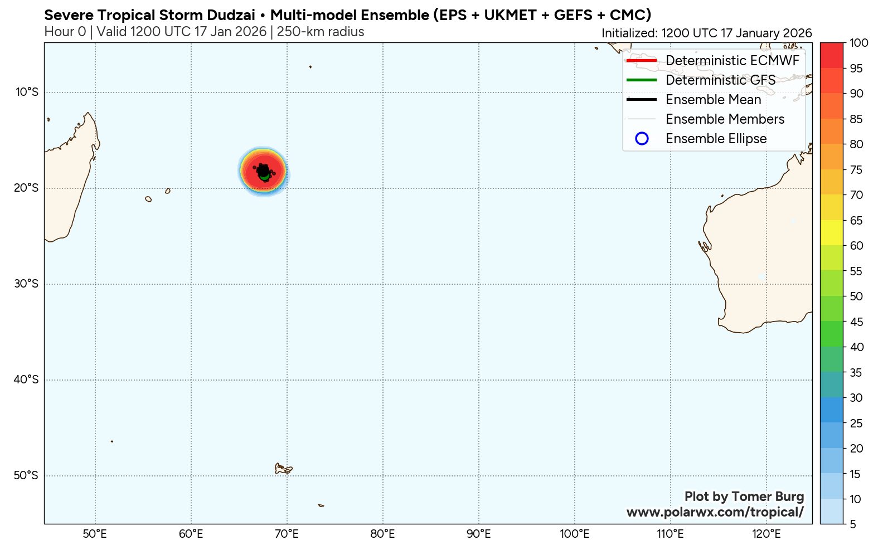Click the Ensemble Ellipse legend label
878x545 pixels.
tap(716, 139)
